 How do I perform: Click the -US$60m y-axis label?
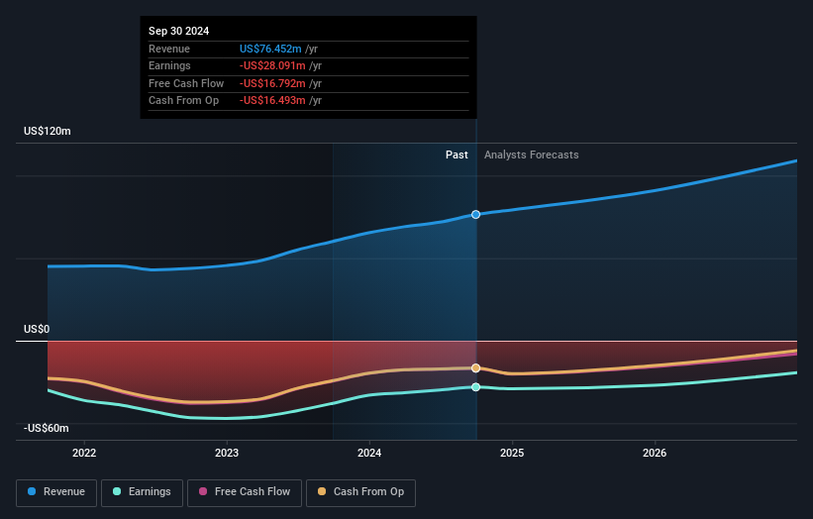[x=47, y=428]
